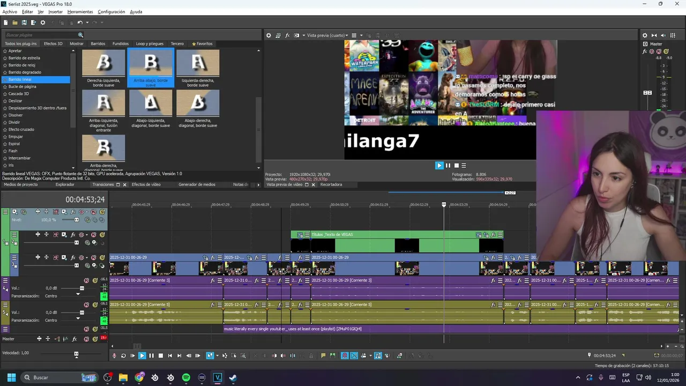Open the Herramientas menu
The width and height of the screenshot is (686, 386).
point(80,12)
